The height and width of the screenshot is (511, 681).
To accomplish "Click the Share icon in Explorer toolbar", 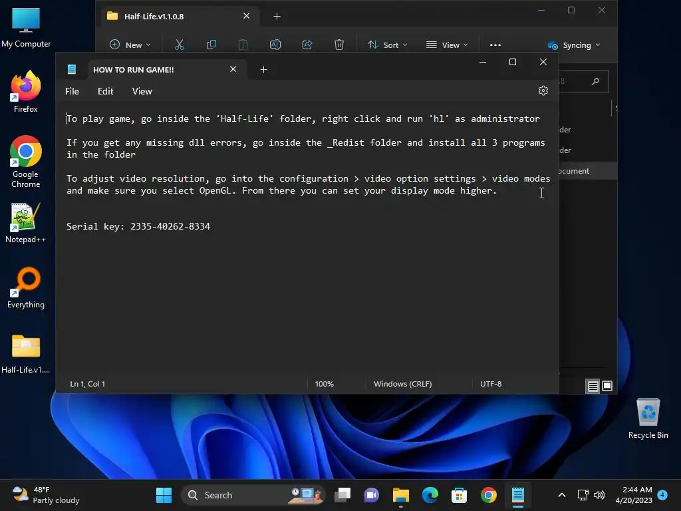I will [x=307, y=45].
